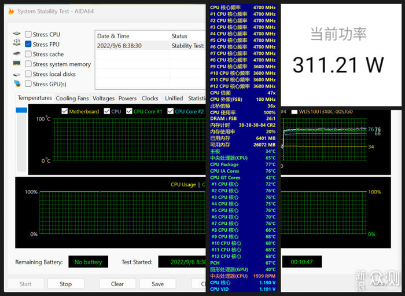Enable the Stress cache checkbox
This screenshot has width=405, height=296.
(x=28, y=54)
